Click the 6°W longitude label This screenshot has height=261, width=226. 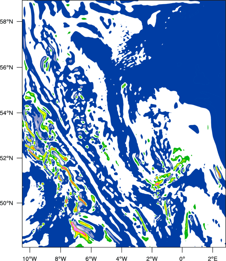[91, 259]
